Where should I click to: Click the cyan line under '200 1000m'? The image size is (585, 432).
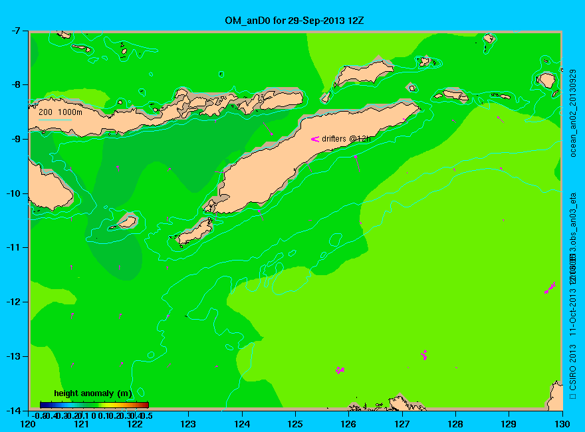click(55, 120)
